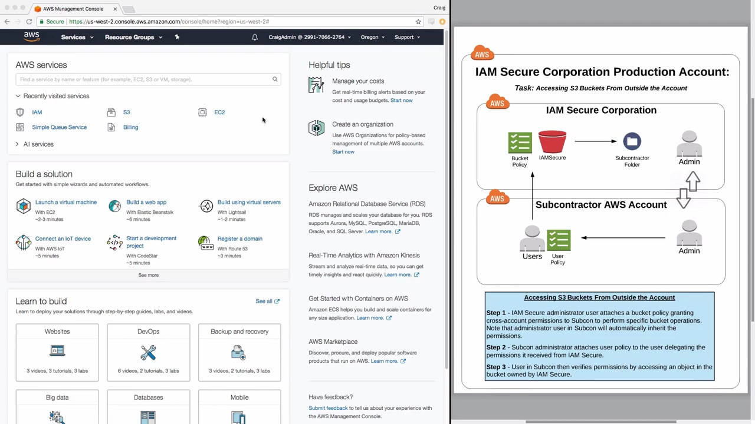Reload the page with the refresh icon
The image size is (755, 424).
pyautogui.click(x=29, y=21)
